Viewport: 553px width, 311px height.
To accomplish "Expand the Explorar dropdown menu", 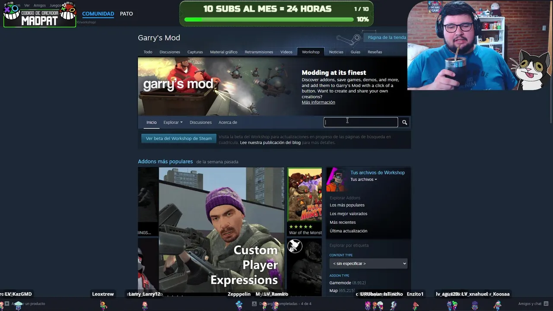I will click(x=173, y=122).
